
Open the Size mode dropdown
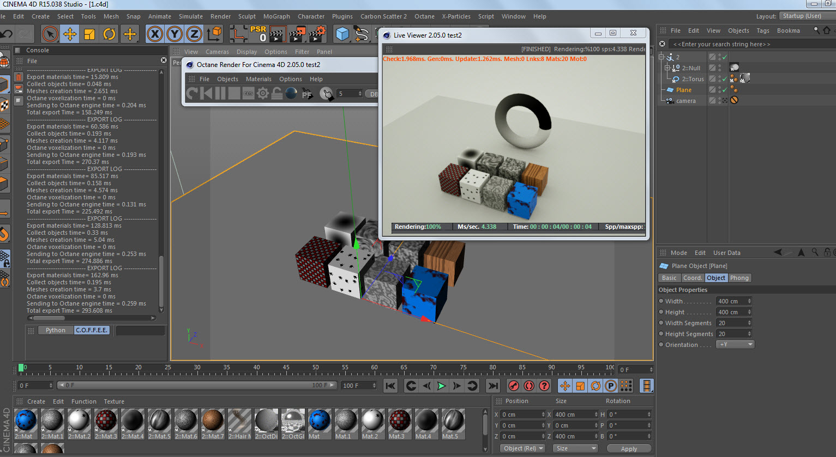[x=576, y=448]
